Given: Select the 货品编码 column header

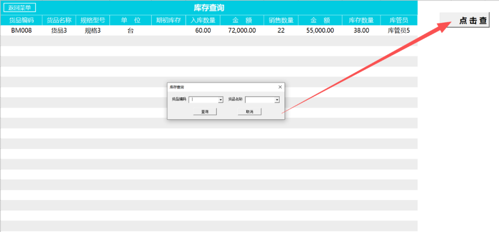Looking at the screenshot, I should tap(21, 20).
